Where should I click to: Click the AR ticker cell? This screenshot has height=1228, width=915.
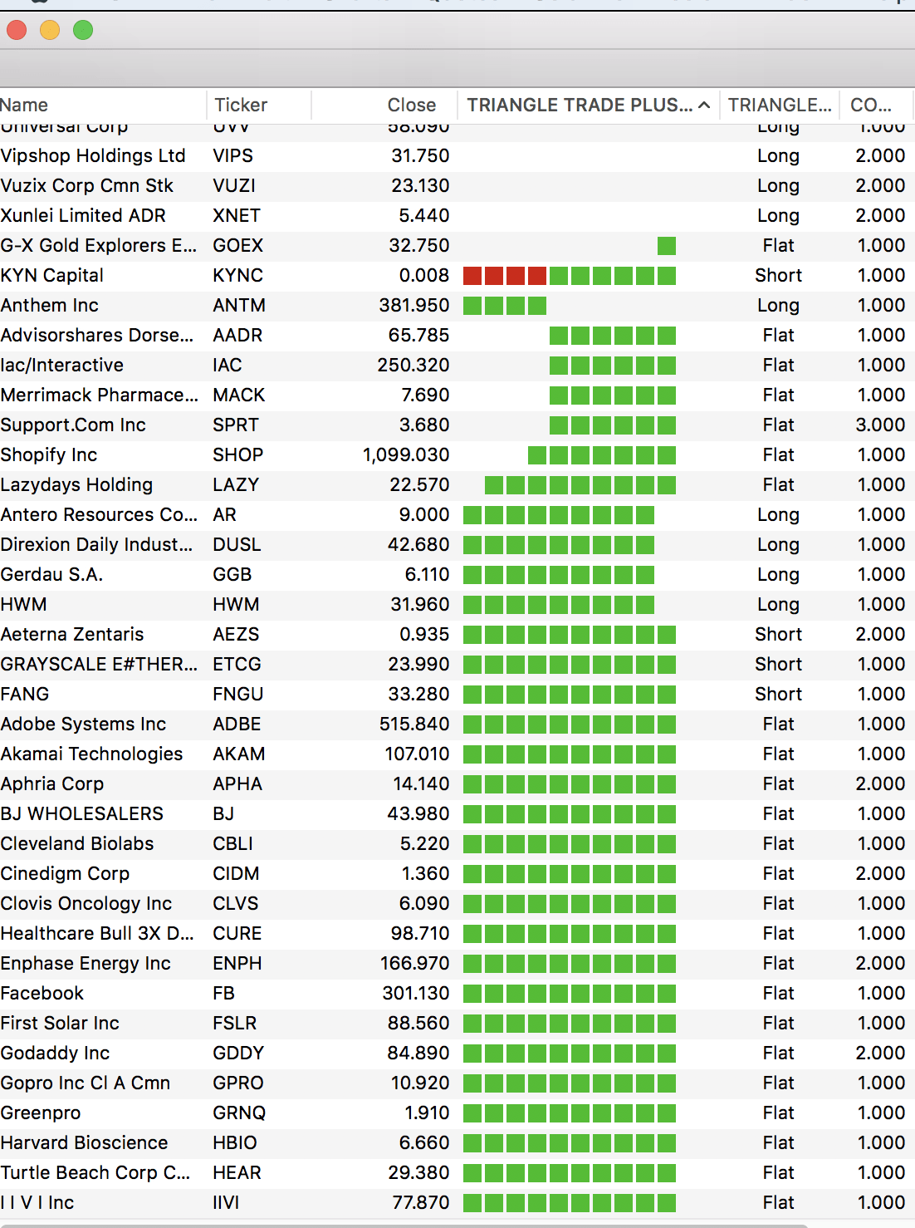pos(225,515)
